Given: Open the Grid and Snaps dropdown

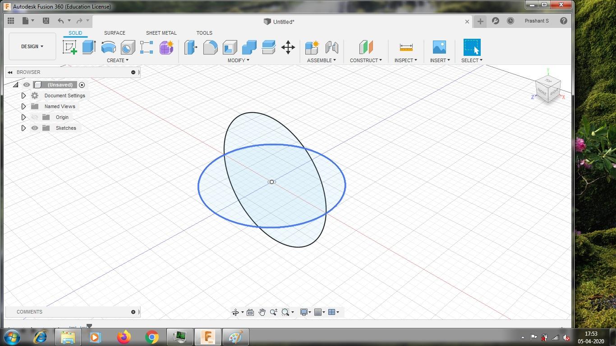Looking at the screenshot, I should [320, 312].
